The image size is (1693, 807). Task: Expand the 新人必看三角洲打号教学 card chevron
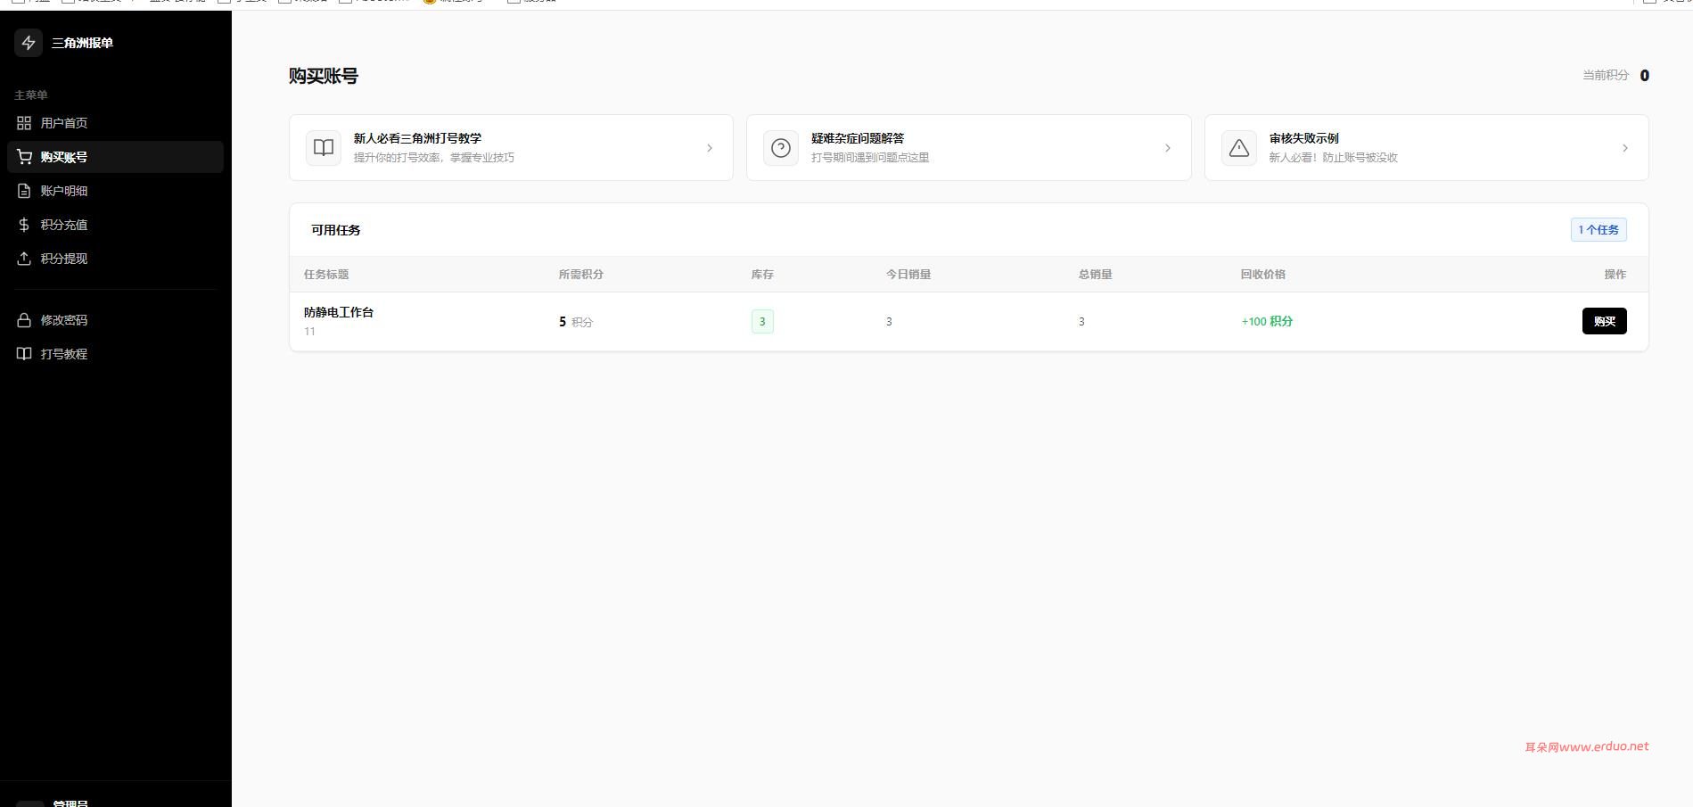(710, 148)
